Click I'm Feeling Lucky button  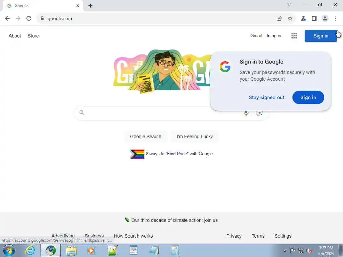point(195,137)
